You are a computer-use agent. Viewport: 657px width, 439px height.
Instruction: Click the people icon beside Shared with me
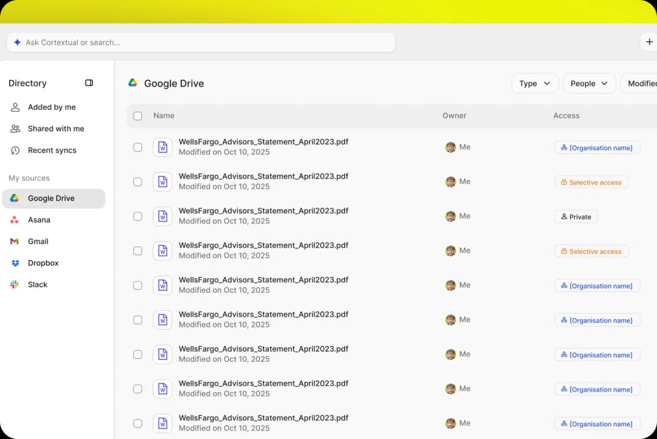click(15, 129)
